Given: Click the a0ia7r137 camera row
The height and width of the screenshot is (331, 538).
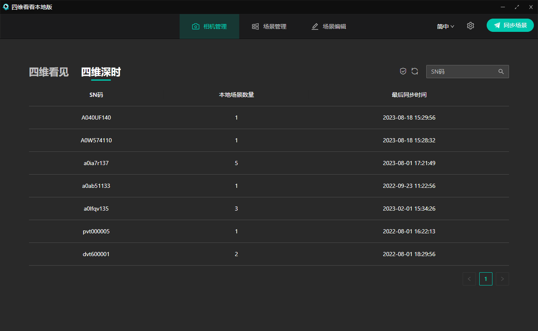Looking at the screenshot, I should 96,163.
